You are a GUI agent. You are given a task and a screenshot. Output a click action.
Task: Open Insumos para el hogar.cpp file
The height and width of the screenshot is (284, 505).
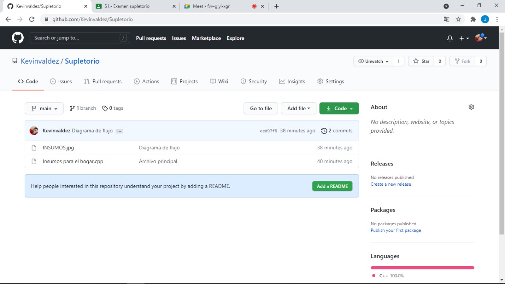click(x=73, y=162)
